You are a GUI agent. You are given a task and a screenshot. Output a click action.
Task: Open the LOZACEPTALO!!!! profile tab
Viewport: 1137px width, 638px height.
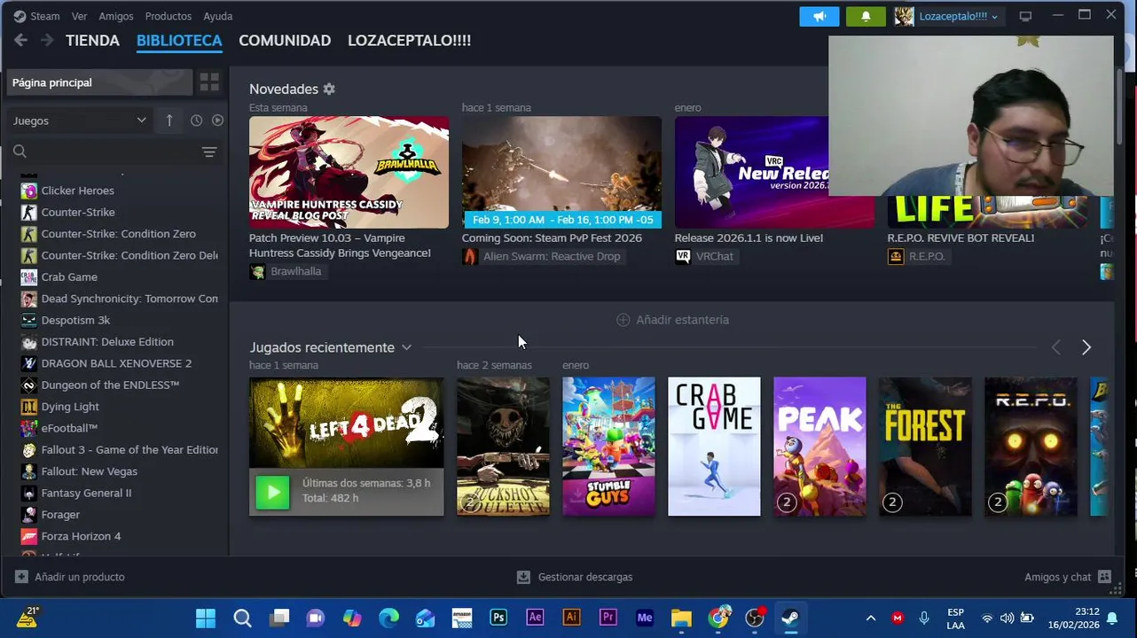click(409, 41)
